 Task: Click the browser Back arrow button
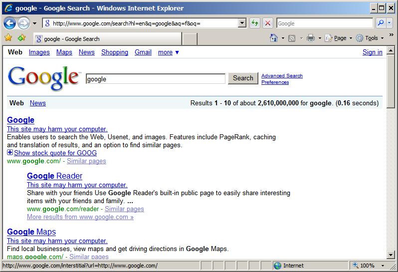click(9, 23)
